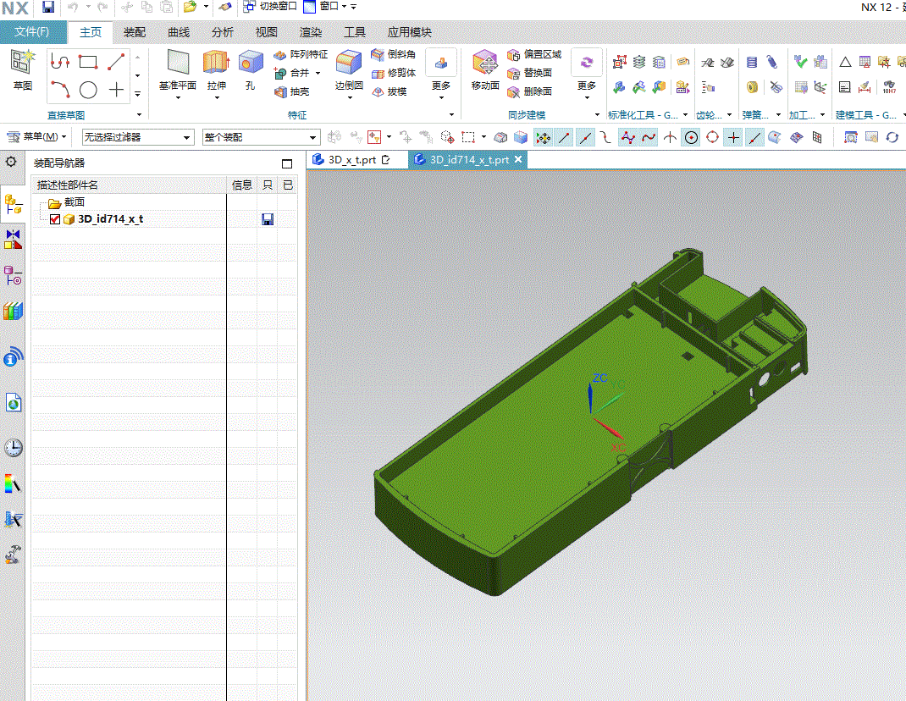Open the 菜单(M) menu dropdown

(36, 137)
